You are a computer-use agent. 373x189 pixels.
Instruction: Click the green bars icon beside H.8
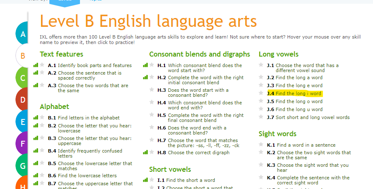pyautogui.click(x=145, y=153)
